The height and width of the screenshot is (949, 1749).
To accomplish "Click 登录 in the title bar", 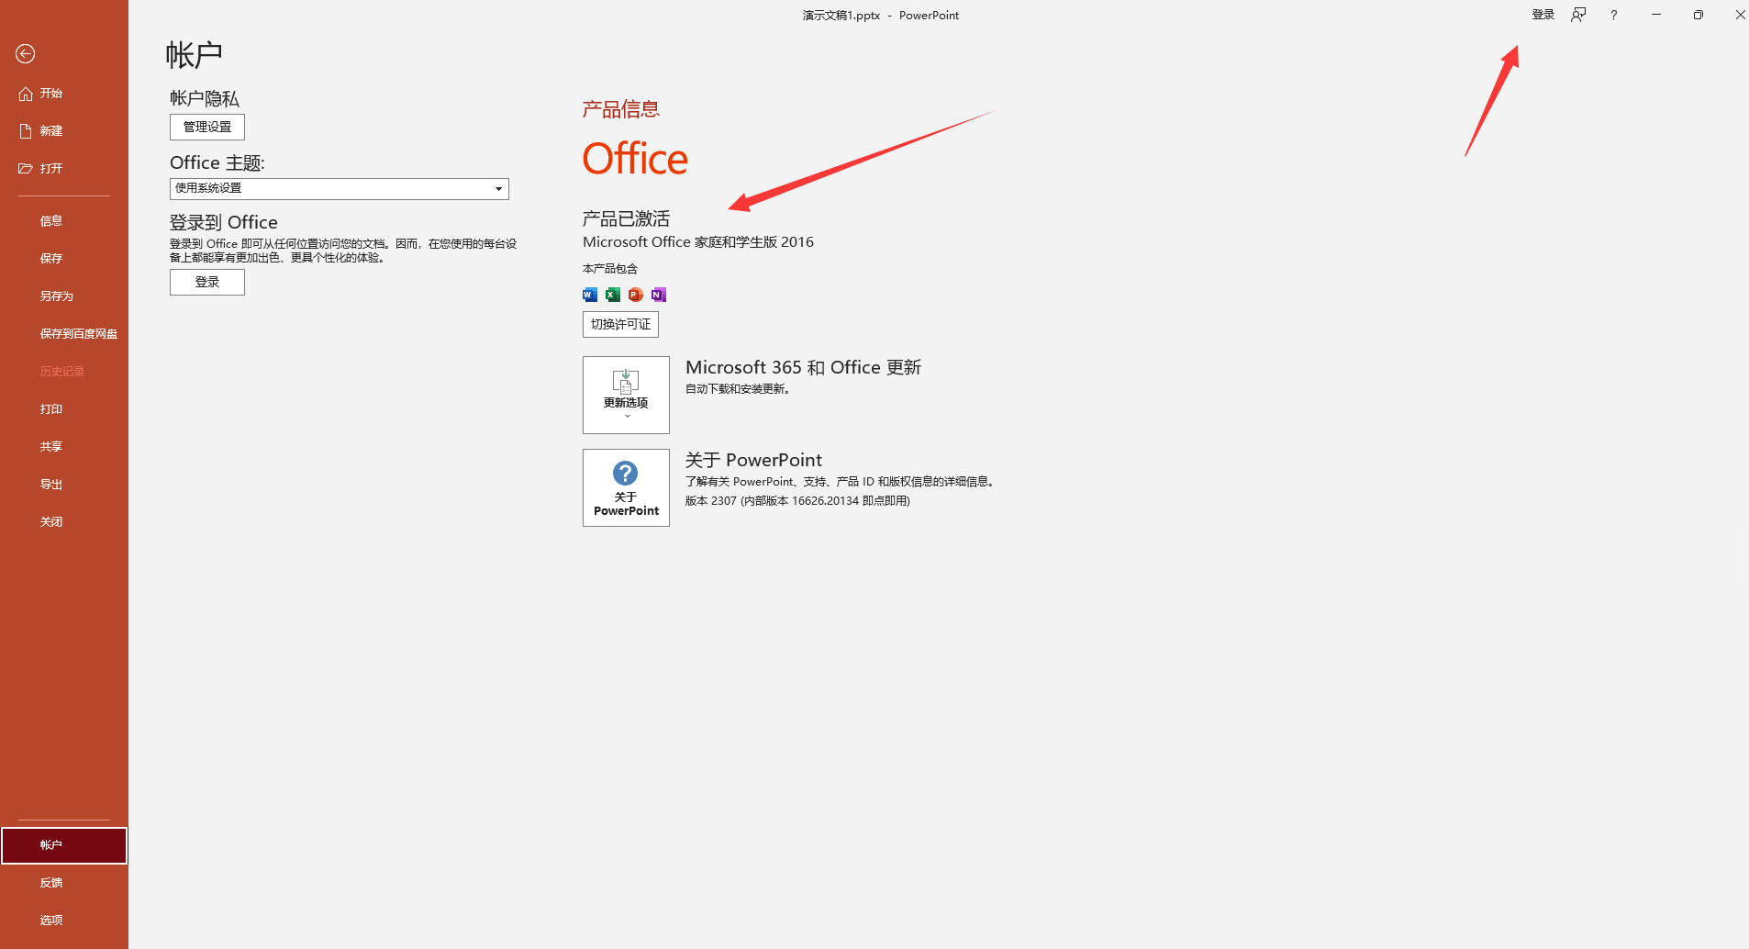I will tap(1543, 15).
